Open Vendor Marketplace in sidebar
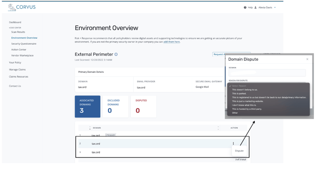This screenshot has width=316, height=169. [x=23, y=55]
